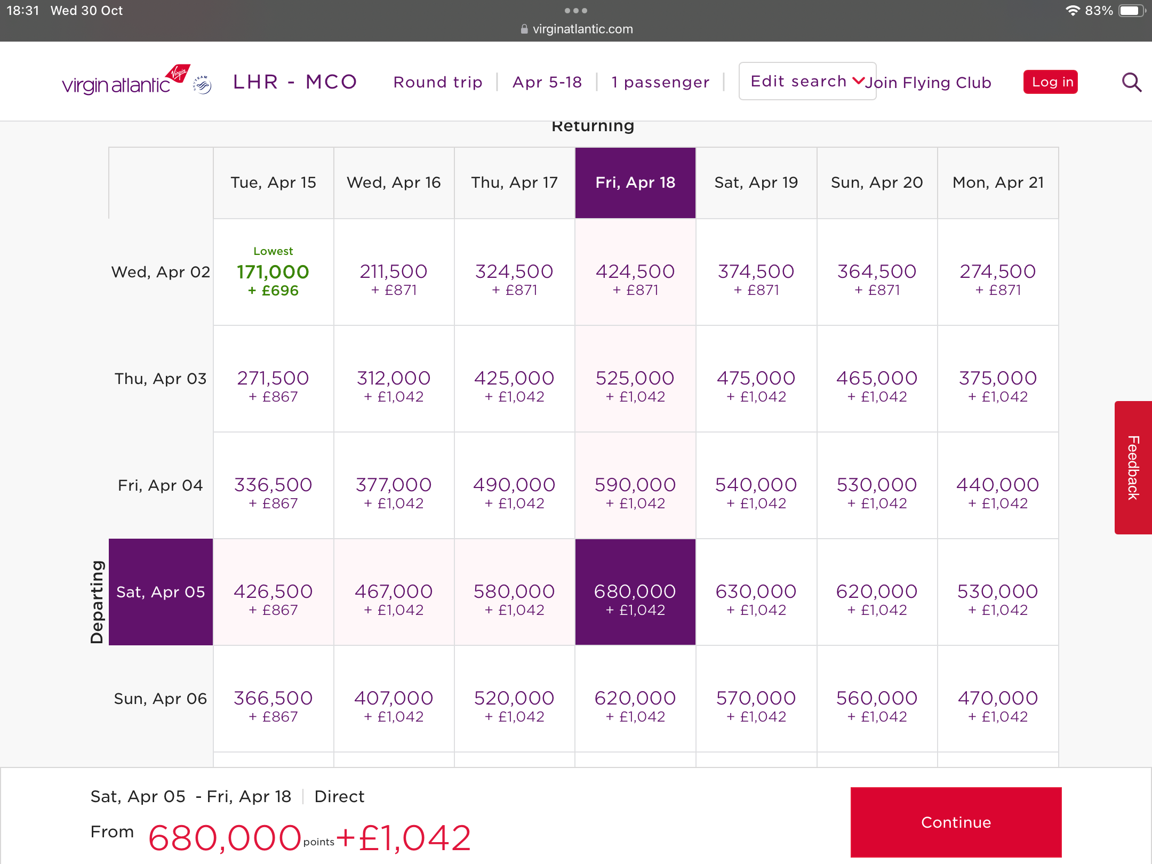Choose the 377,000 + £1,042 fare

(x=394, y=485)
